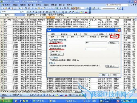Open the font size dropdown

(x=27, y=12)
